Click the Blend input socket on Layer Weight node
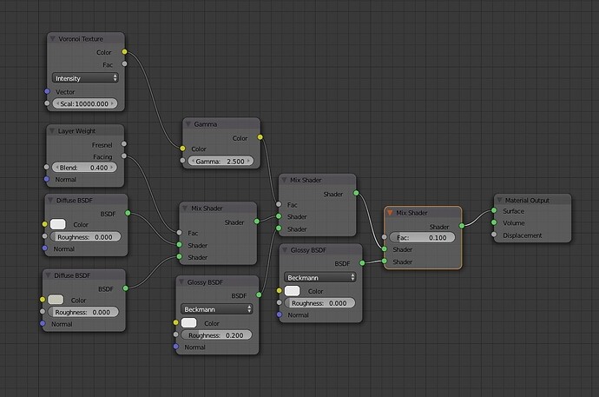The height and width of the screenshot is (397, 599). [47, 167]
